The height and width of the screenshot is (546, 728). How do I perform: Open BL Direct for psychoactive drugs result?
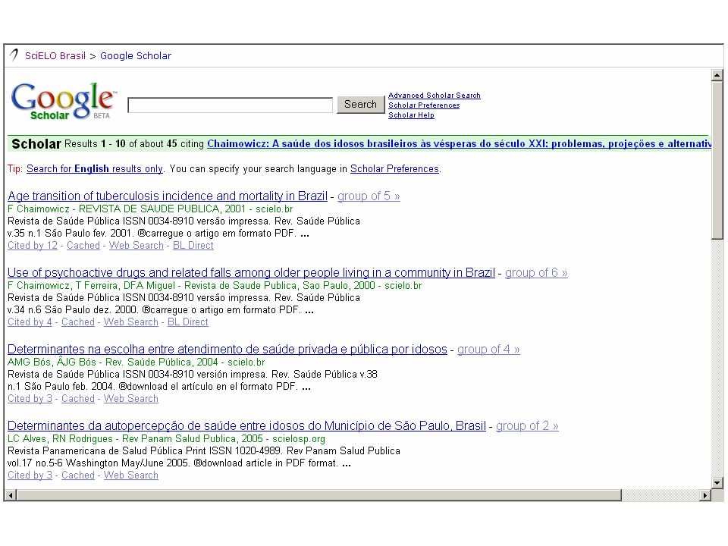click(187, 322)
